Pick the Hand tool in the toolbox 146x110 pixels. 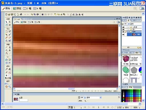click(x=7, y=87)
